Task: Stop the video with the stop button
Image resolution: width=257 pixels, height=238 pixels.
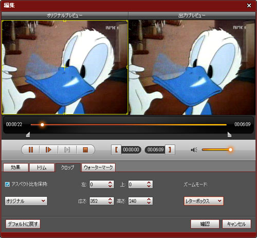Action: pyautogui.click(x=85, y=150)
